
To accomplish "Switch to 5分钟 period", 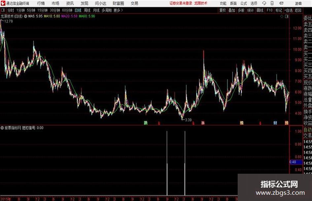I will pos(31,10).
